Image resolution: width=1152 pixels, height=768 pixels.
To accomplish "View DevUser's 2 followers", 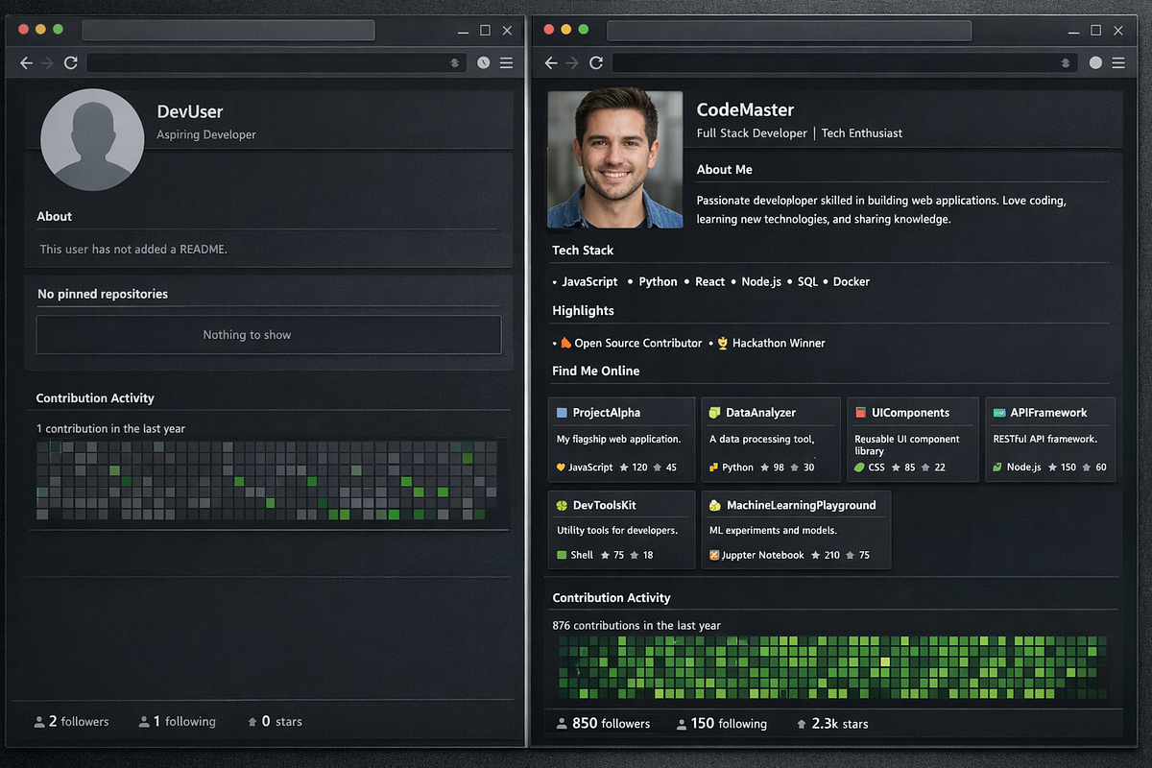I will [x=71, y=721].
